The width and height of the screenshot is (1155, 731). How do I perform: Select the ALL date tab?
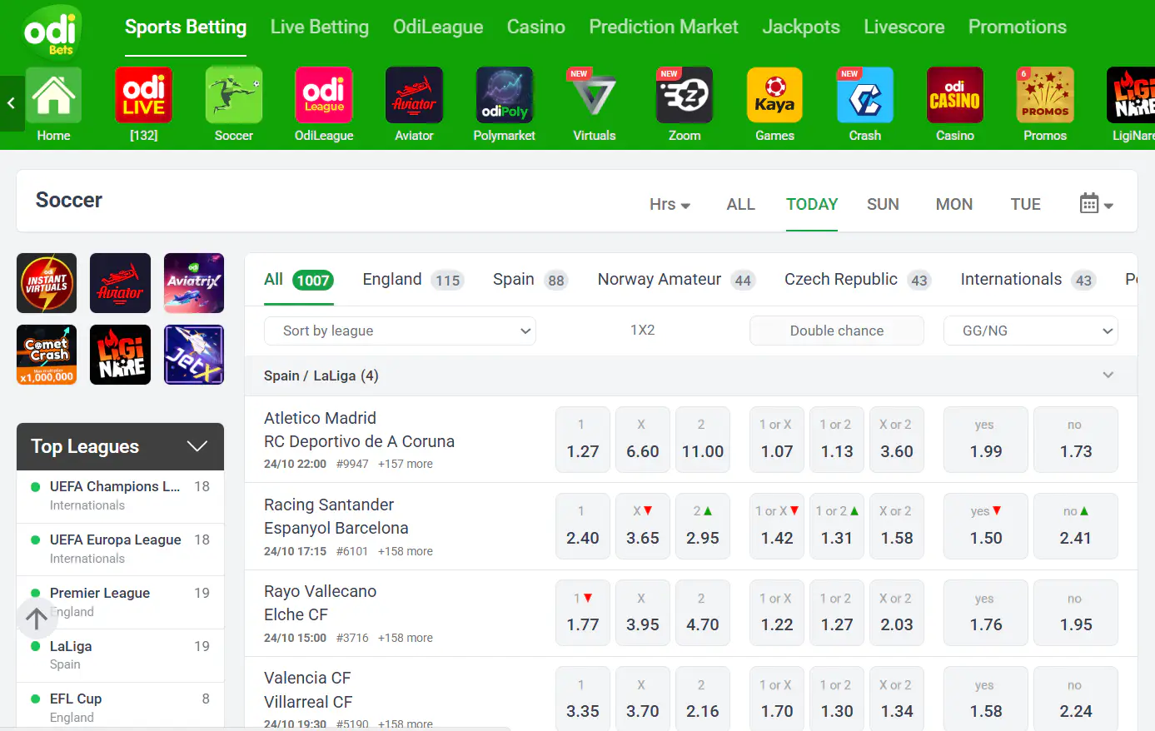pyautogui.click(x=740, y=204)
